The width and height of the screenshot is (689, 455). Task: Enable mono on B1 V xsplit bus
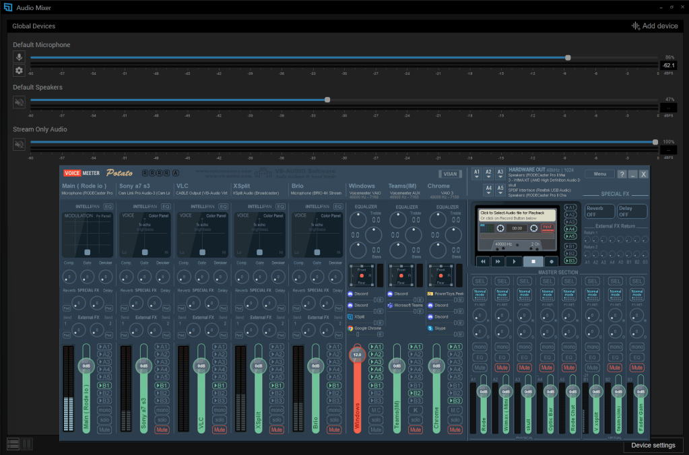point(592,347)
